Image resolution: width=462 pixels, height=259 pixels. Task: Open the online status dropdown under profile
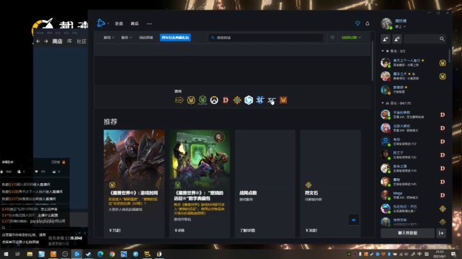400,26
